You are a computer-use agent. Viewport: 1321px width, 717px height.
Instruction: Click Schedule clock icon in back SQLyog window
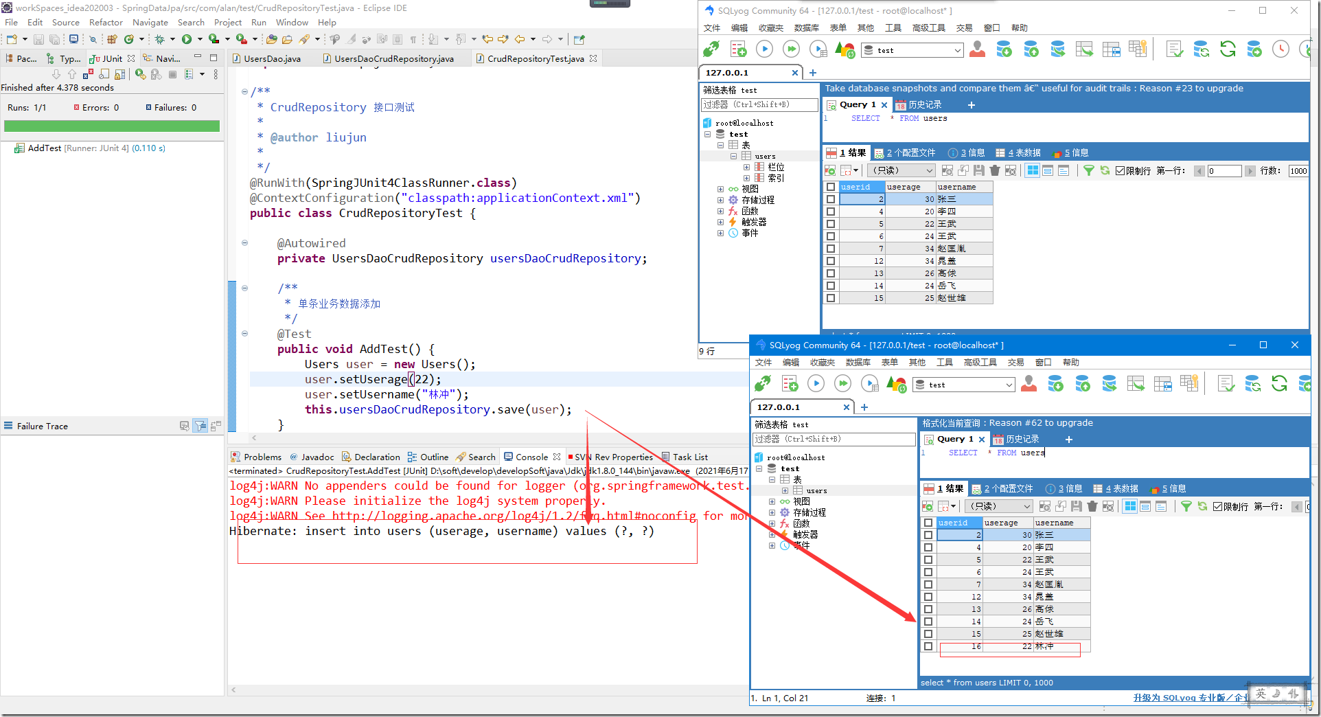point(1280,49)
